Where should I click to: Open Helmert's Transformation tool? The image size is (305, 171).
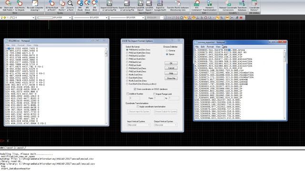210,6
